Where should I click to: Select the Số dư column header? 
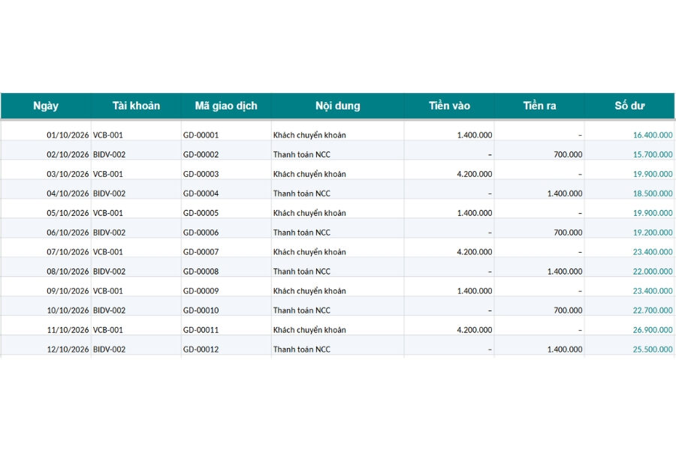click(x=629, y=106)
